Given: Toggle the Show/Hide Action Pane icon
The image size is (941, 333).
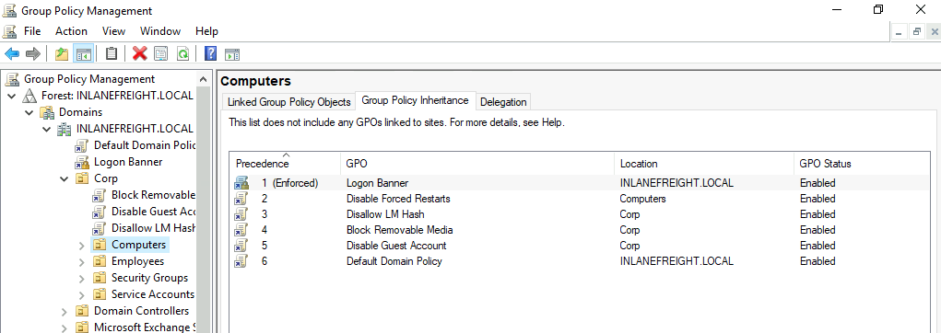Looking at the screenshot, I should point(232,54).
